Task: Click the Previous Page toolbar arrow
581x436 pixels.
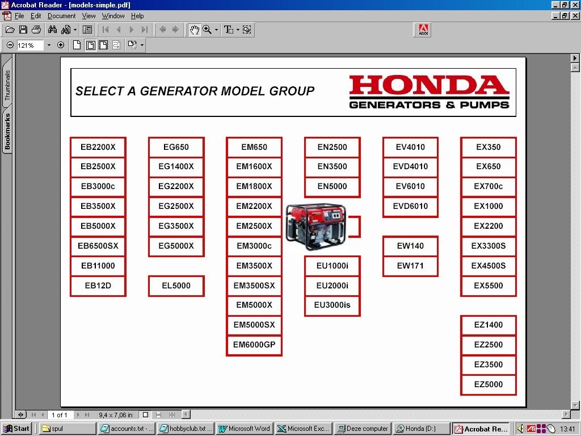Action: click(x=119, y=30)
